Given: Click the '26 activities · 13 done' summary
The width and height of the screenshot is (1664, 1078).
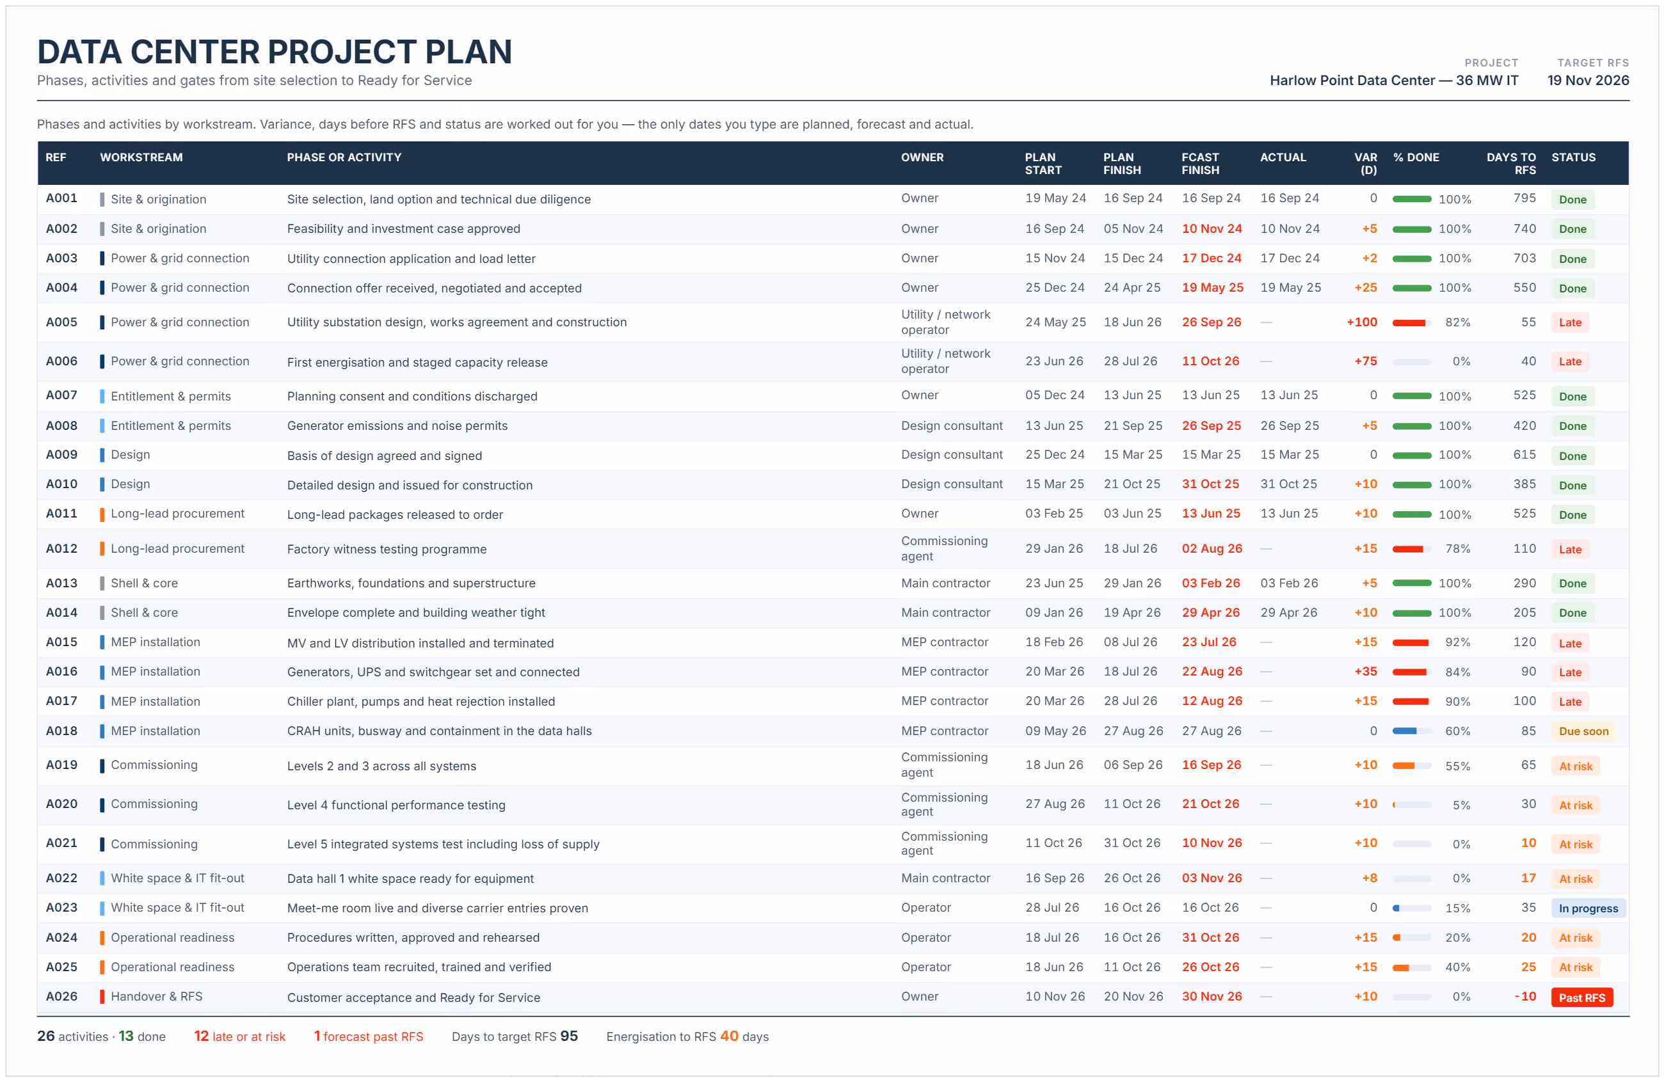Looking at the screenshot, I should coord(101,1037).
